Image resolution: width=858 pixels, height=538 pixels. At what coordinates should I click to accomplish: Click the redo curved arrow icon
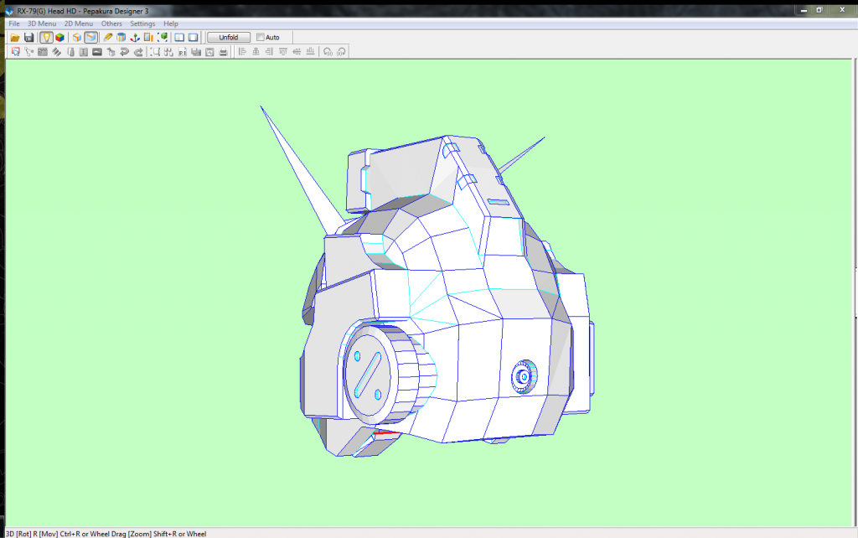point(138,51)
